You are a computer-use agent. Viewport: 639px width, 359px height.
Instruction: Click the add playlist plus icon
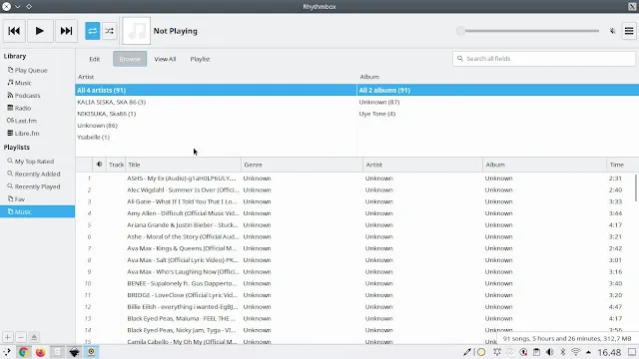click(8, 337)
